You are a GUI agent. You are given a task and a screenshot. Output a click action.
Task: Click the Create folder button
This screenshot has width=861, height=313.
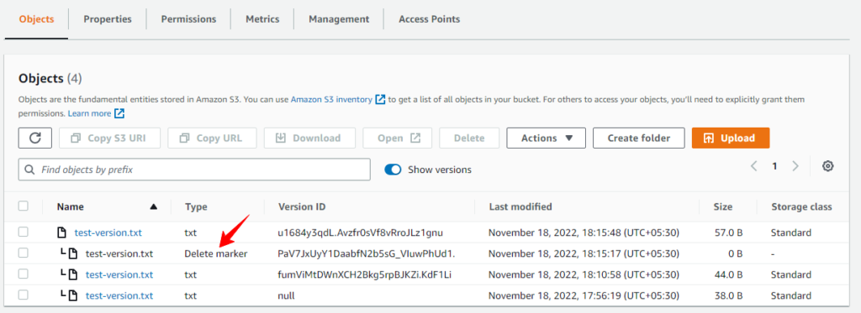point(639,138)
